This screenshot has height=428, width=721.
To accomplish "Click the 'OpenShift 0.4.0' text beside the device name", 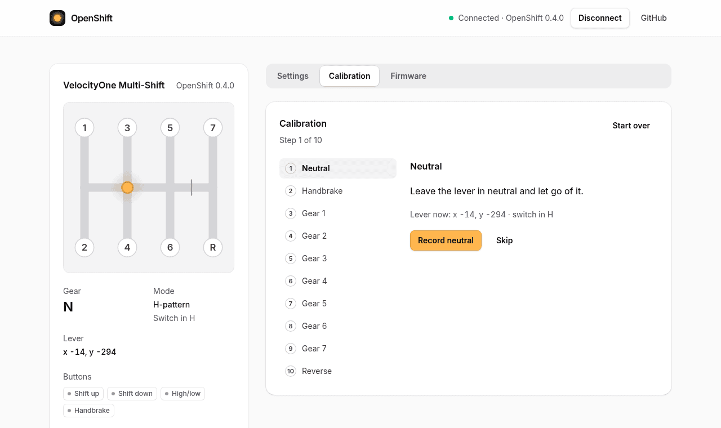I will click(x=205, y=86).
